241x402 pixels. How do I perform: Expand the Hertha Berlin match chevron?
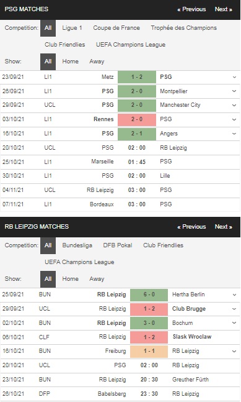(234, 295)
